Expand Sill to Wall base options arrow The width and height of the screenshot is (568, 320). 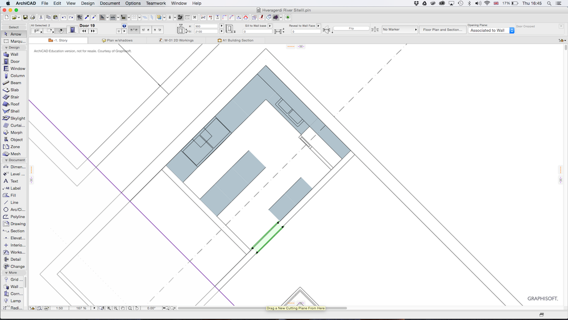coord(270,26)
